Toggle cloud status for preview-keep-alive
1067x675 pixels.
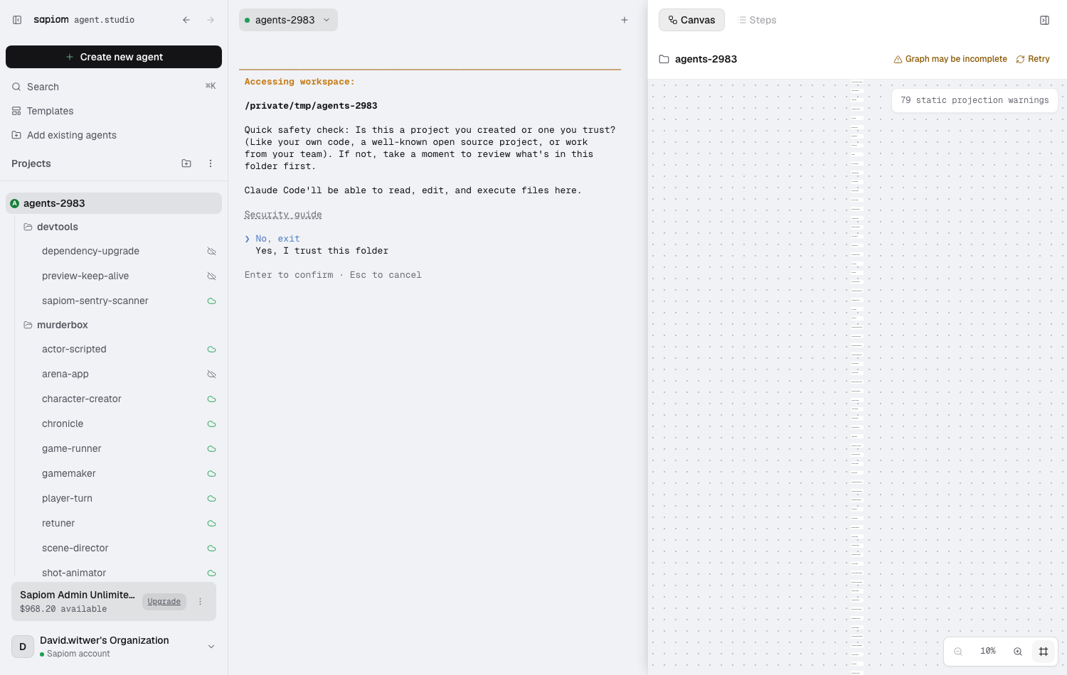point(211,276)
